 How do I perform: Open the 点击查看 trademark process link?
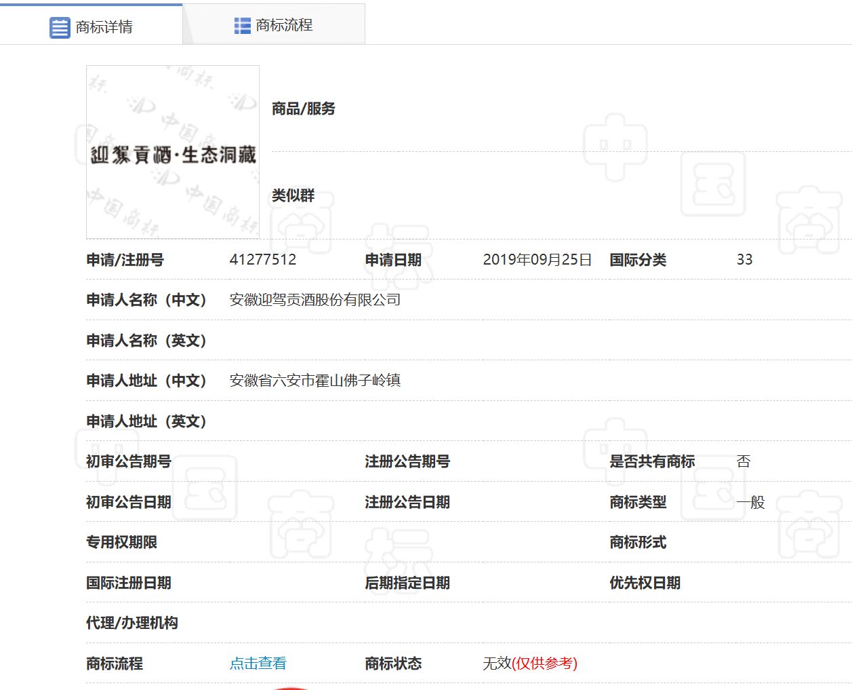258,664
